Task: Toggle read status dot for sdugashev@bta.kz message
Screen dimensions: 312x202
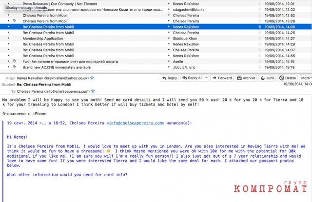Action: 169,9
